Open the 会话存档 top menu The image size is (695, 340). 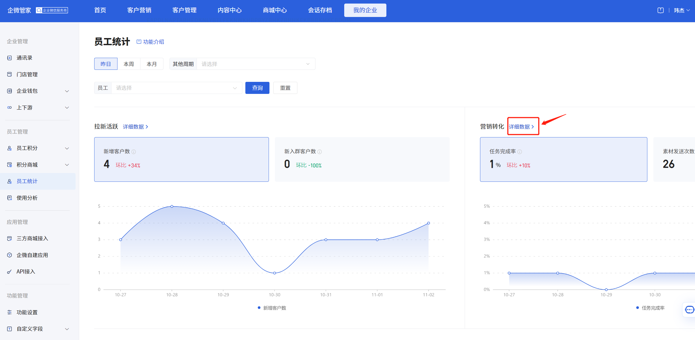coord(320,10)
